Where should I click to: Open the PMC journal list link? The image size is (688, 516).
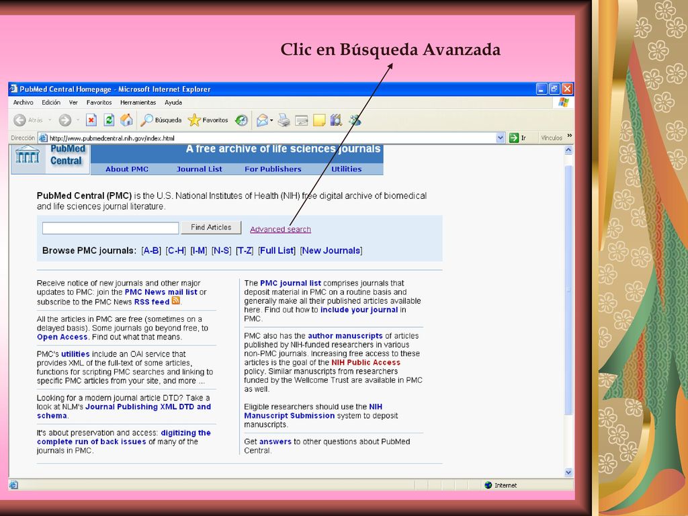pos(290,283)
